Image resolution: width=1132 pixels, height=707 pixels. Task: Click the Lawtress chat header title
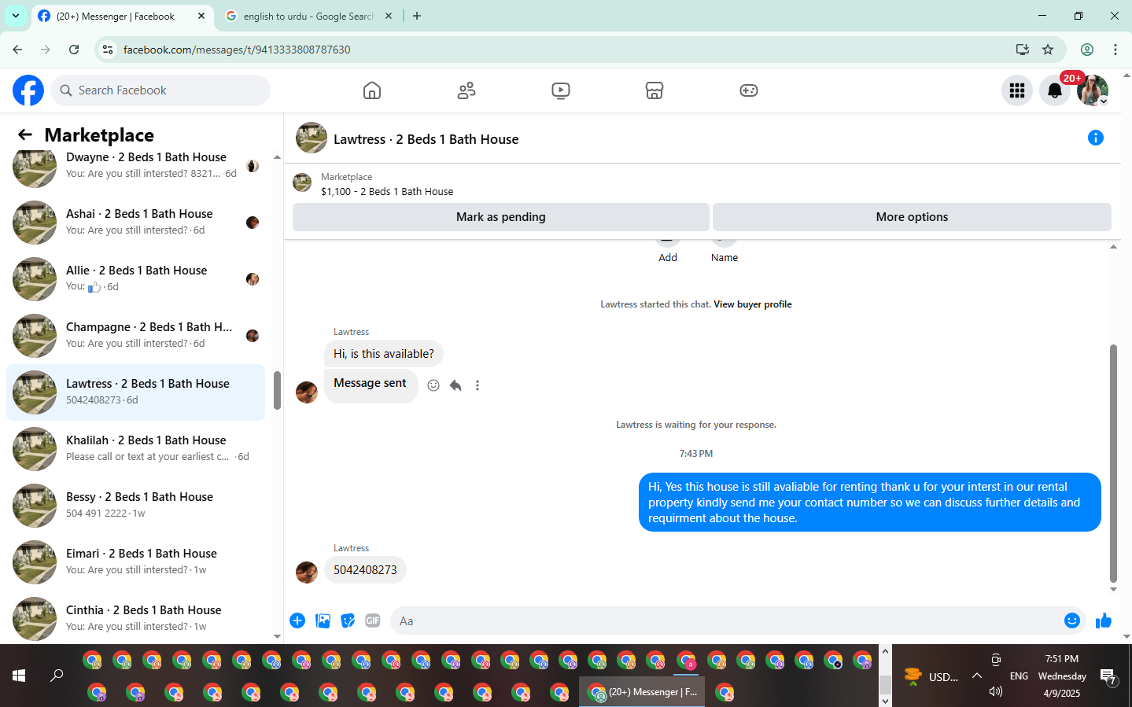pos(426,139)
